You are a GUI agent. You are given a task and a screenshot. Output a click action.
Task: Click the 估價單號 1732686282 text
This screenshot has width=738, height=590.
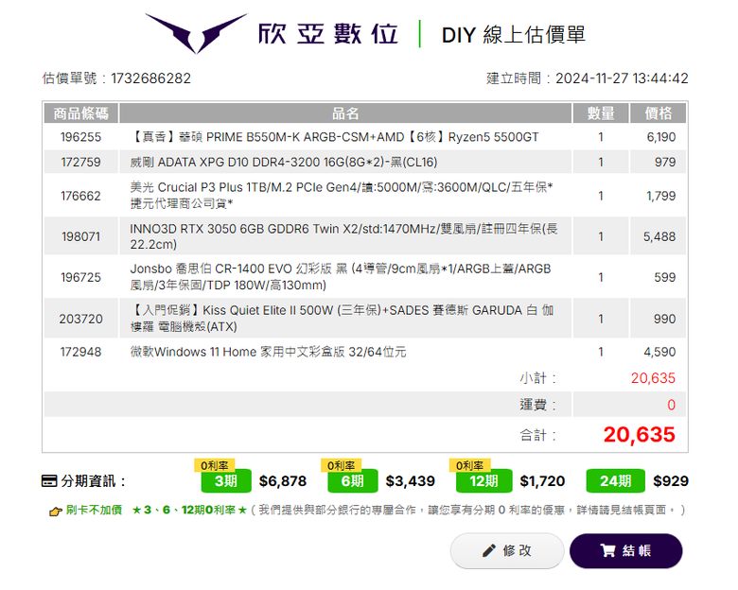pyautogui.click(x=116, y=78)
